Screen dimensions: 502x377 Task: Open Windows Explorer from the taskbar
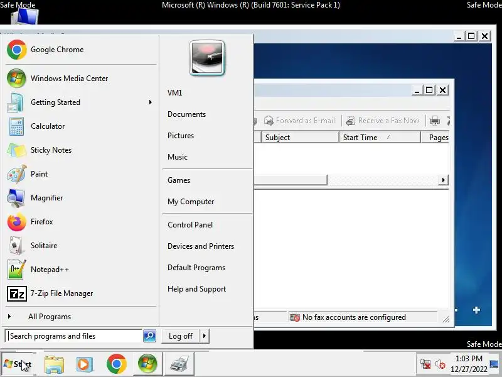[54, 364]
